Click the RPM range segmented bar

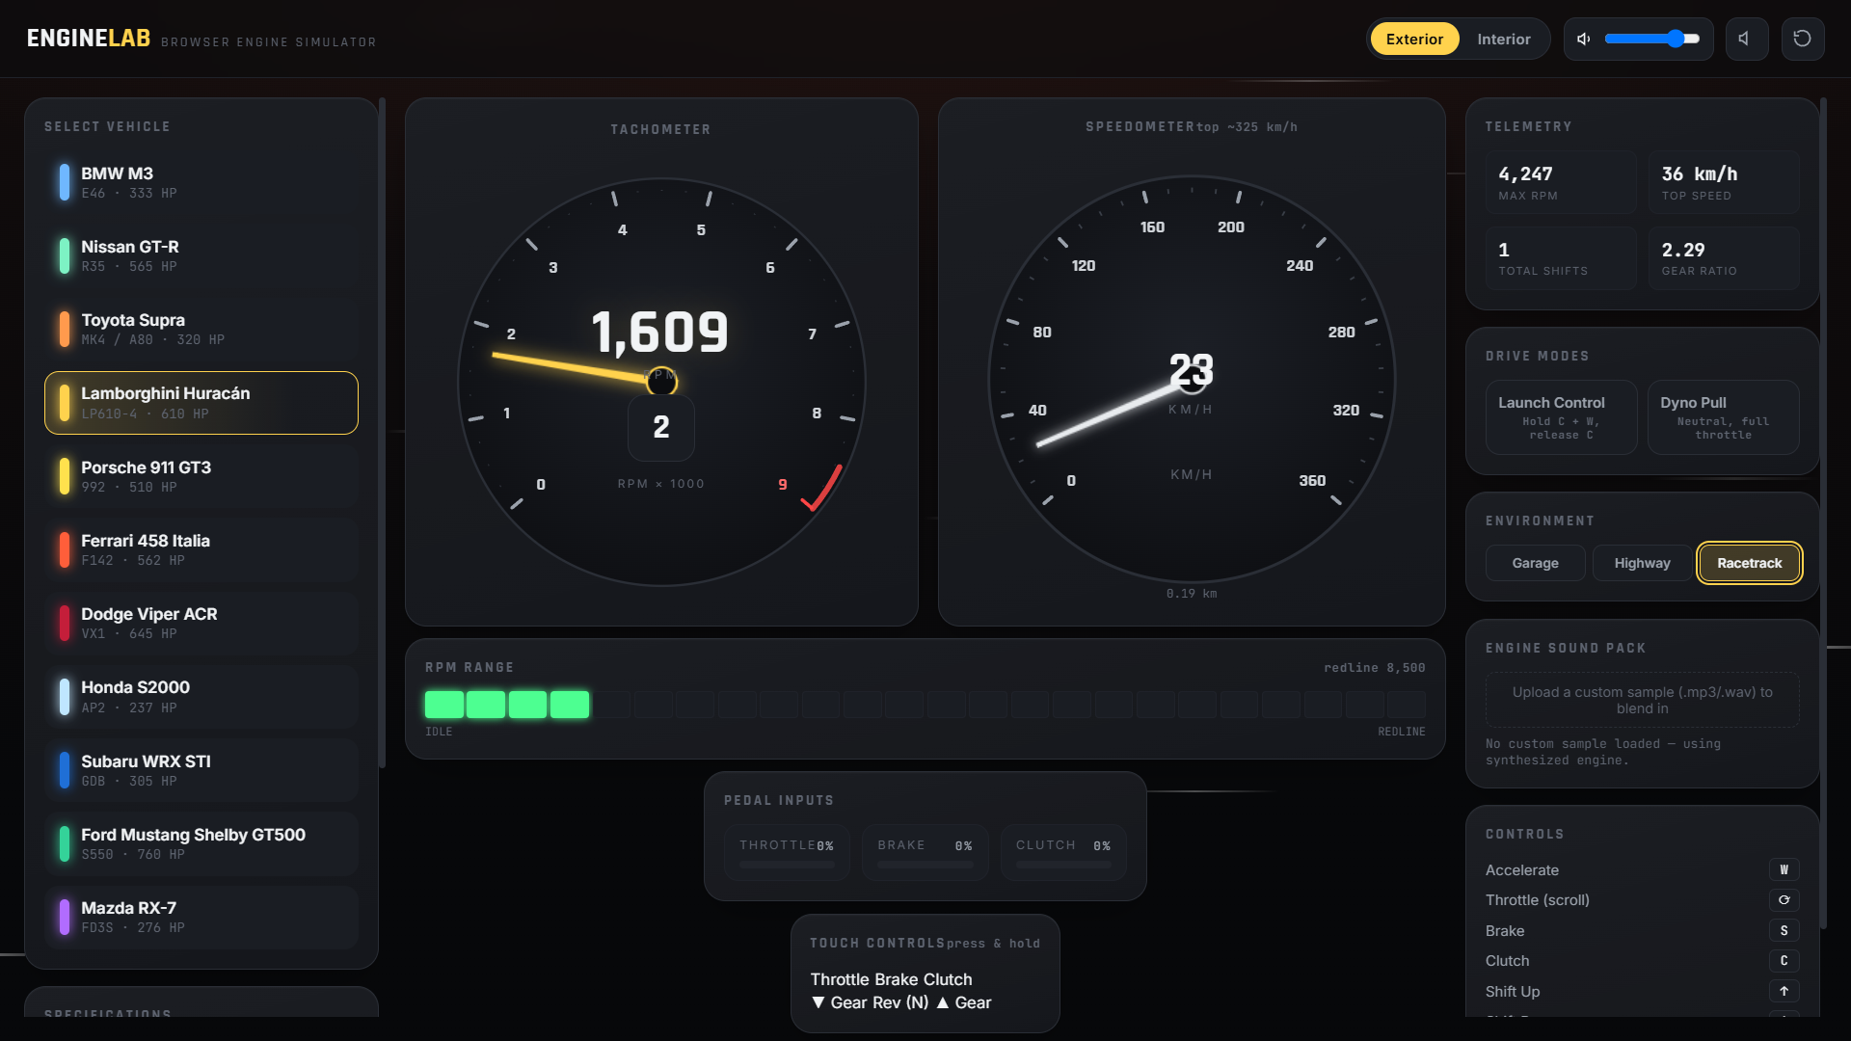click(925, 705)
